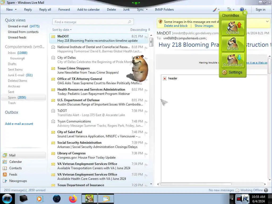Click the search magnifier icon
Screen dimensions: 272x204
129,22
